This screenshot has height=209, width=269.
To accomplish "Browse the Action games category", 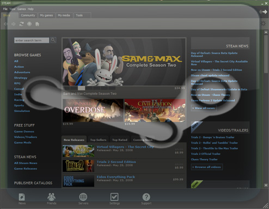I will (x=19, y=67).
